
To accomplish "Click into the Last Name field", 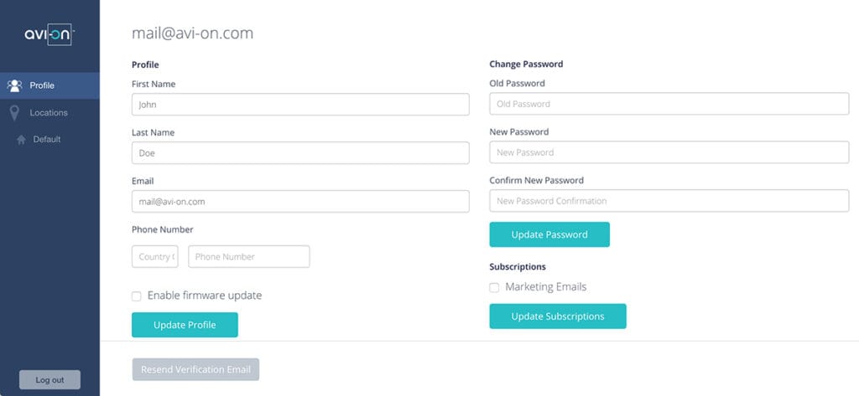I will pos(300,153).
